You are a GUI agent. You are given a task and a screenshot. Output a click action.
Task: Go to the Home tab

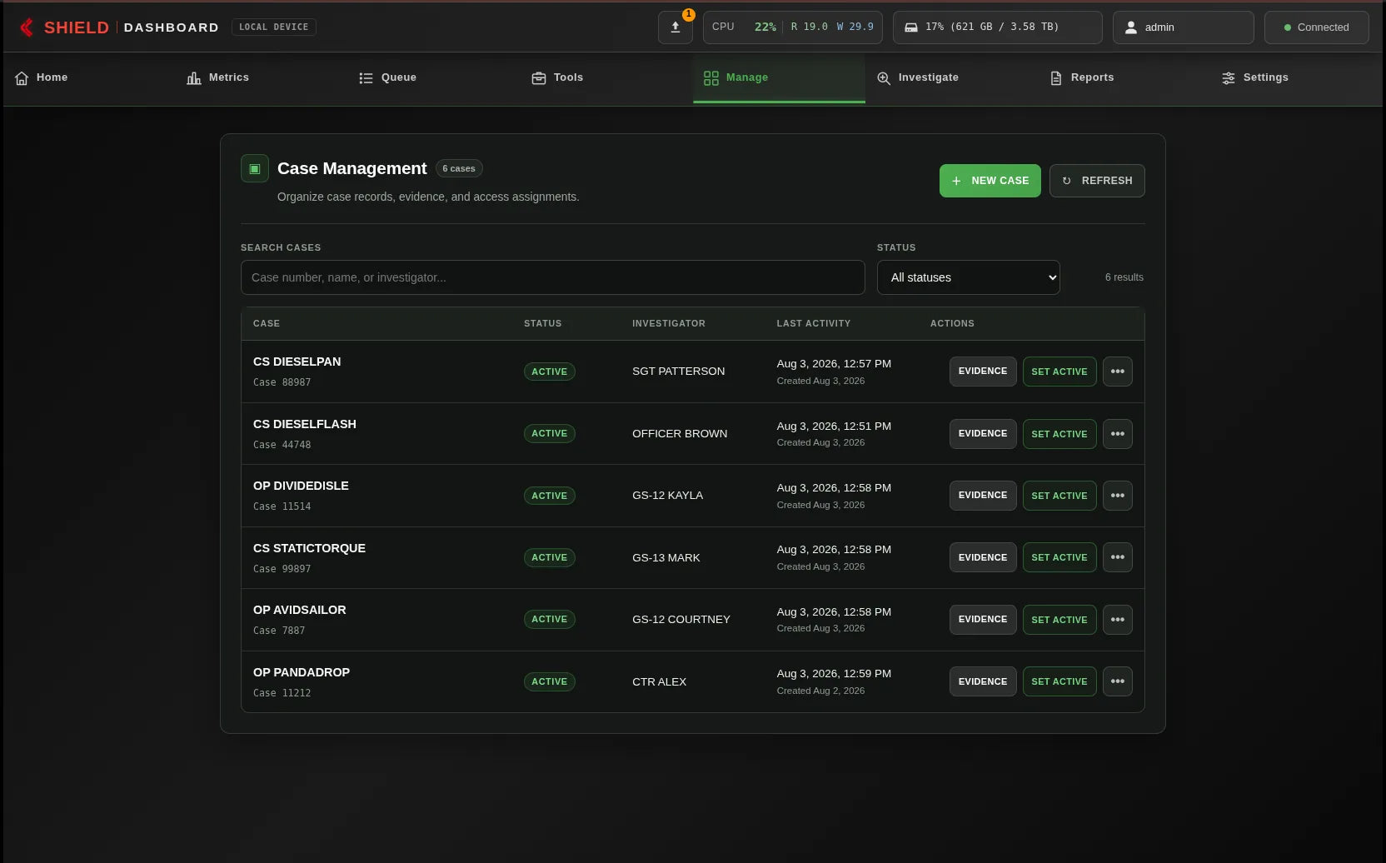pos(90,78)
